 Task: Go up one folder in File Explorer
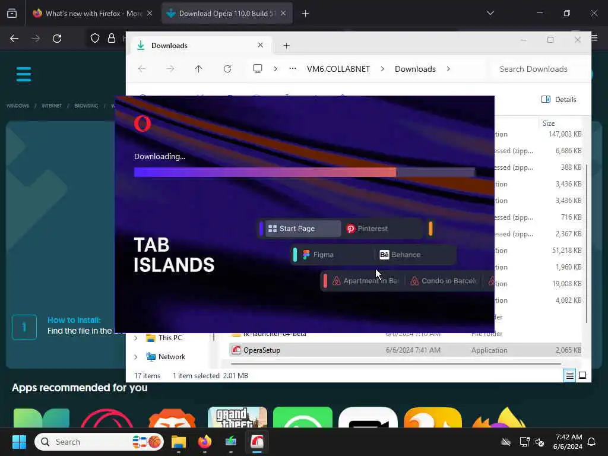198,69
